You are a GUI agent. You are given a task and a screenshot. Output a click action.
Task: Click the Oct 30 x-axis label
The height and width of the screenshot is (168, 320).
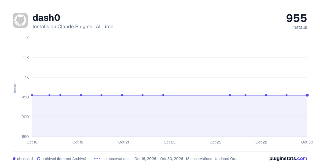(307, 142)
